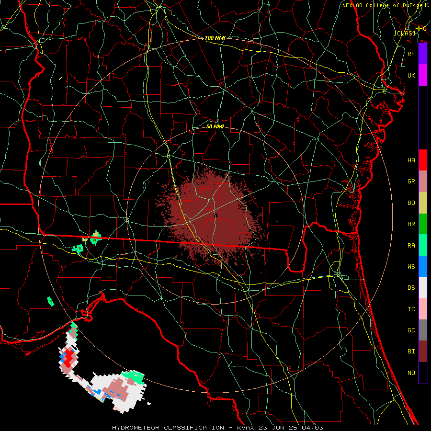Click the BD legend label
The image size is (431, 431).
[411, 203]
